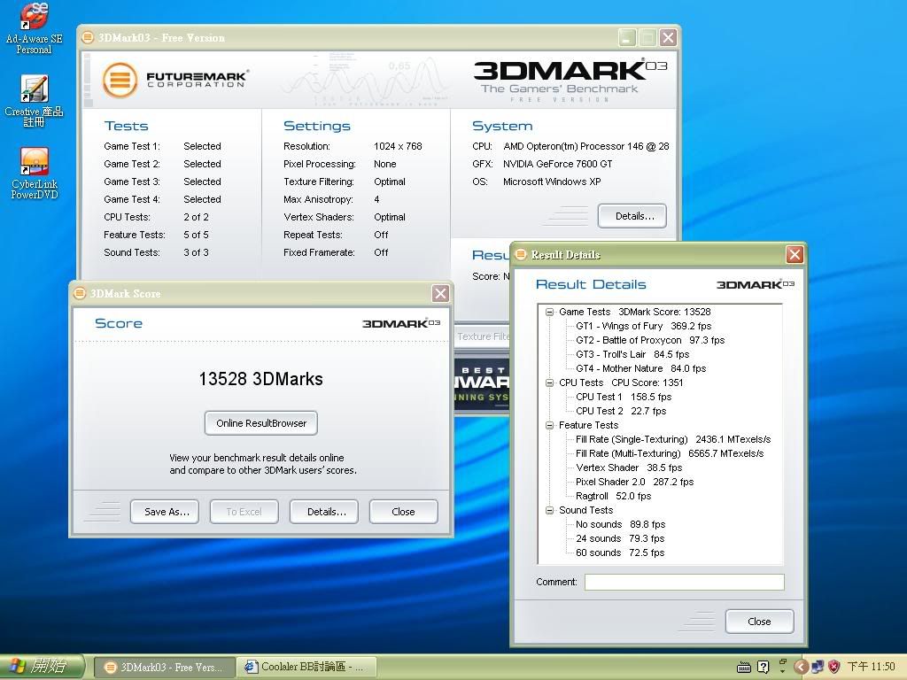Click the Futuremark Corporation logo icon

pyautogui.click(x=120, y=80)
